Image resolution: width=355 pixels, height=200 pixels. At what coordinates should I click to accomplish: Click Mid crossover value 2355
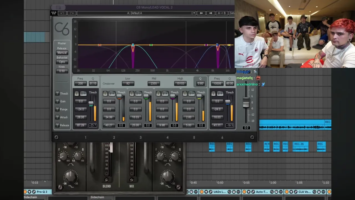(x=154, y=84)
